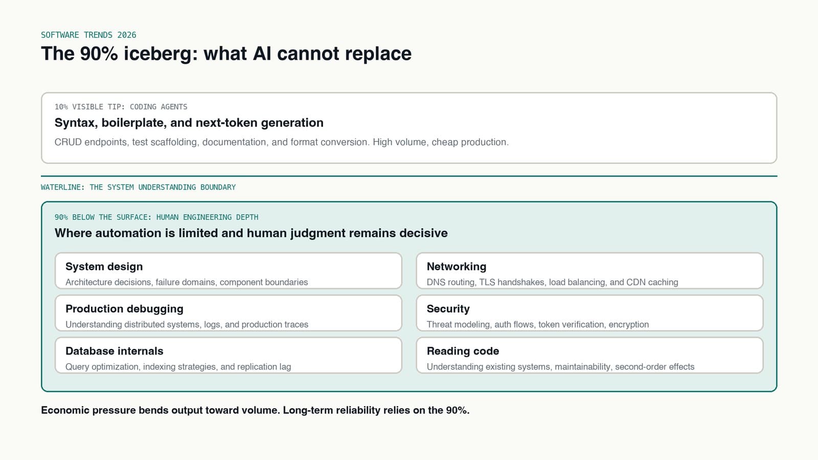Screen dimensions: 818x460
Task: Click the CRUD endpoints description text
Action: [x=282, y=142]
